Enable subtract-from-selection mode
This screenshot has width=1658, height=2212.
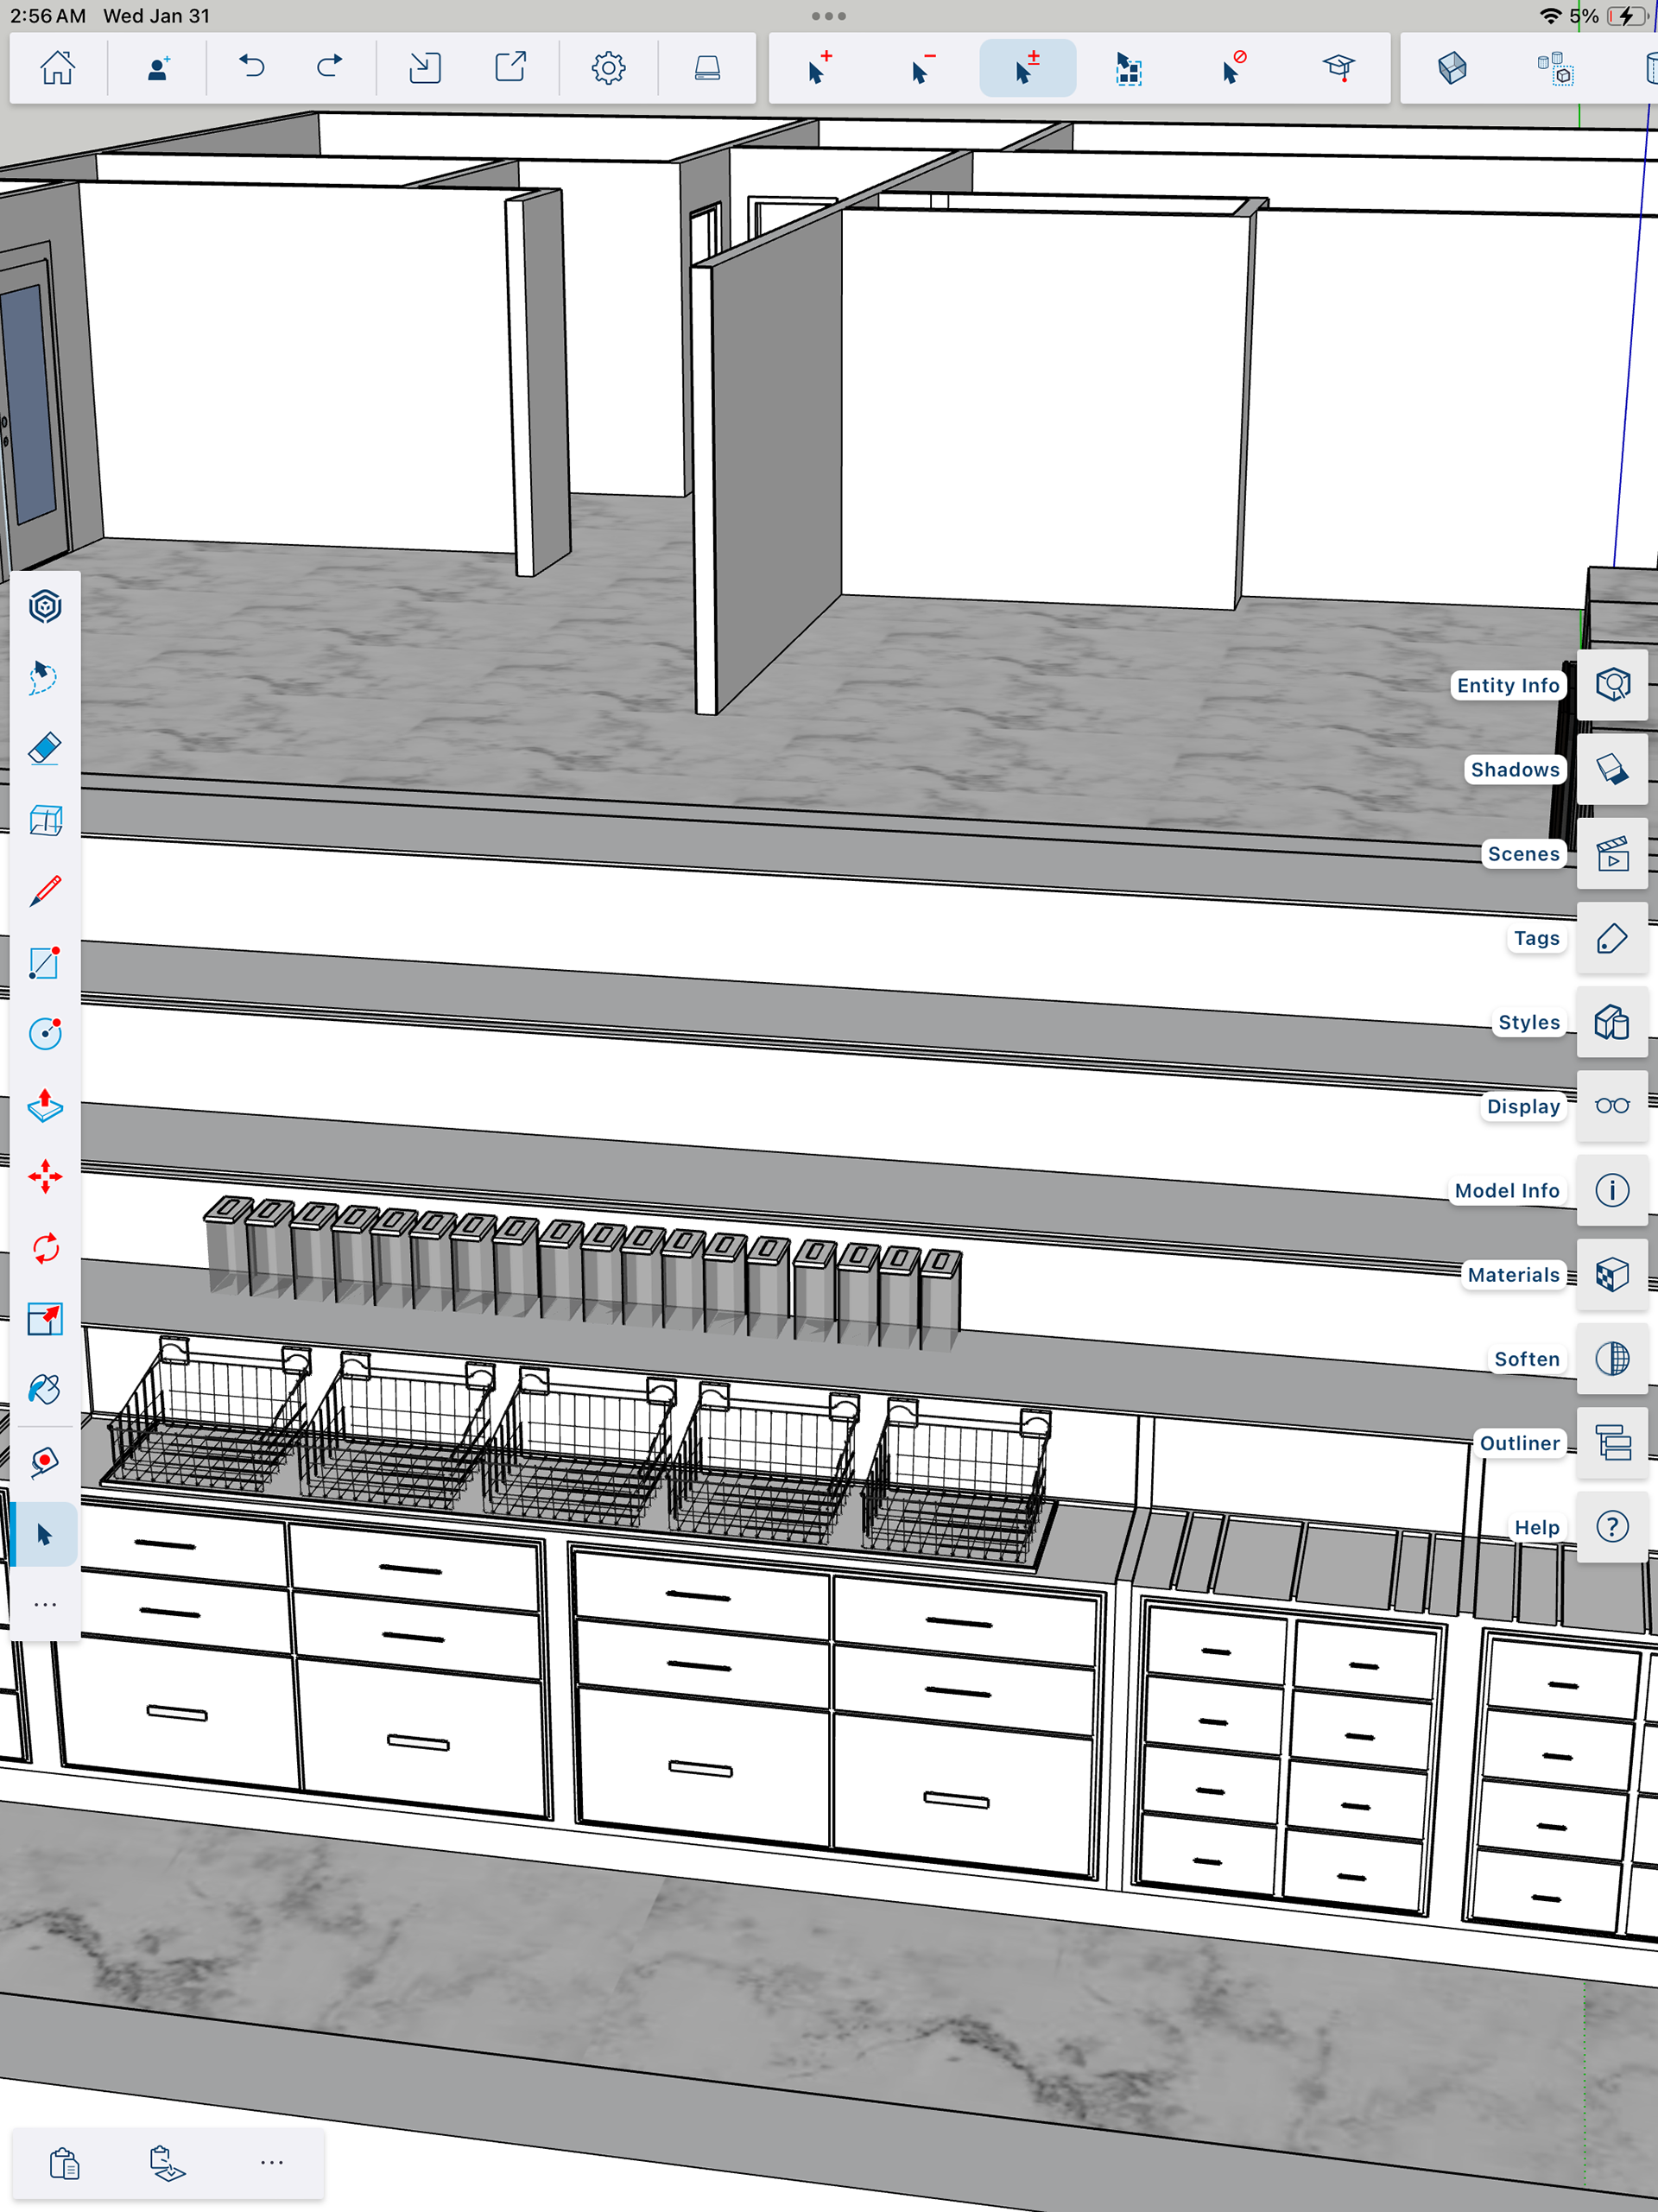coord(923,68)
